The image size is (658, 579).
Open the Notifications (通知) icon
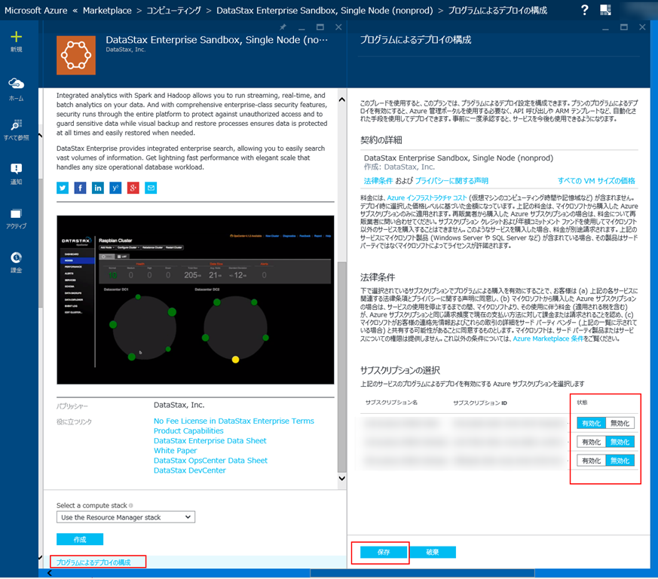point(16,169)
